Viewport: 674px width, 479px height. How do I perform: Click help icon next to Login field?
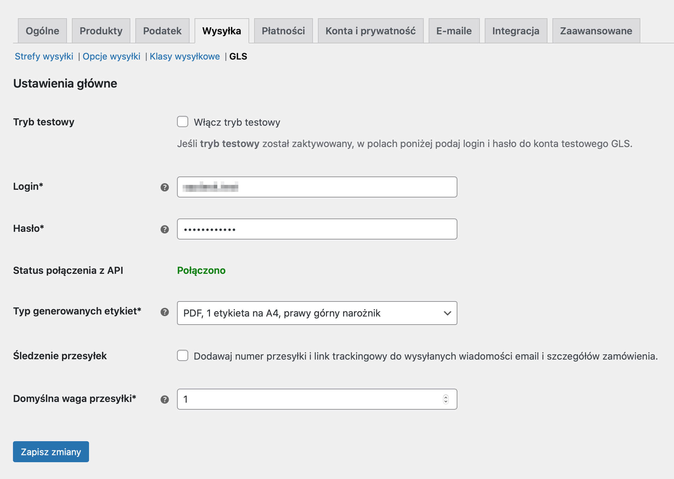tap(164, 187)
